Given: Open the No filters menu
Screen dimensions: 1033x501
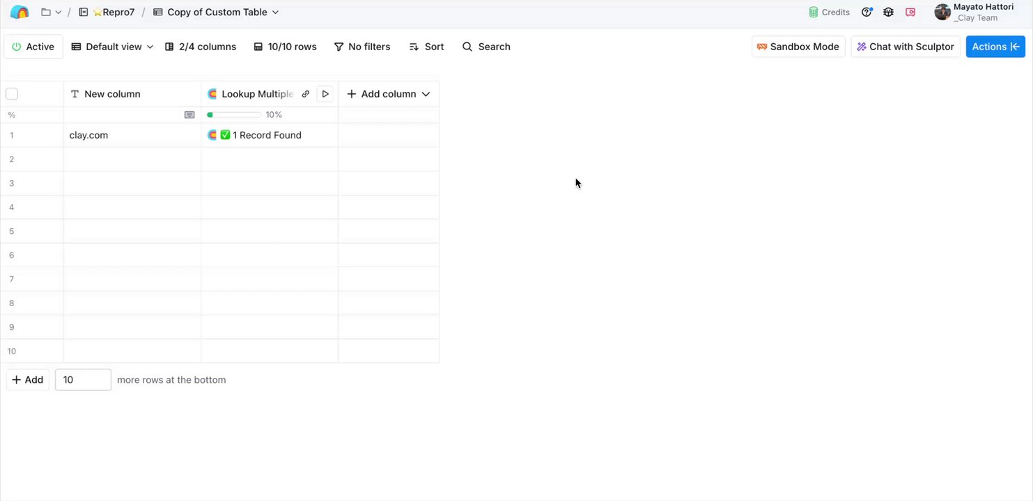Looking at the screenshot, I should (x=362, y=47).
